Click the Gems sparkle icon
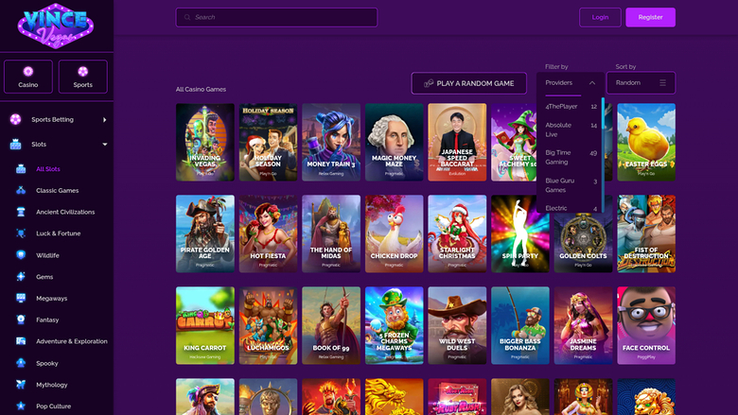Screen dimensions: 738x415 (21, 277)
